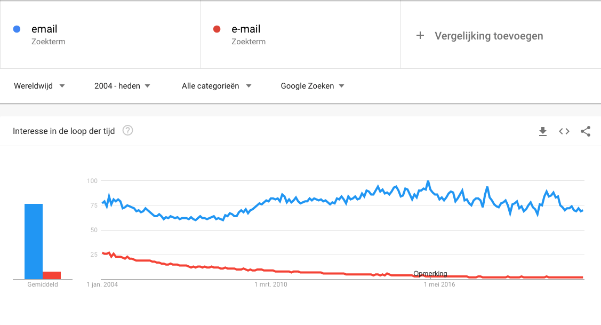Click the plus icon to add comparison
Viewport: 601px width, 325px height.
[420, 36]
